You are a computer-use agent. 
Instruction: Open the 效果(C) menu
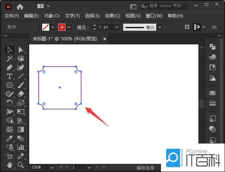tap(113, 16)
